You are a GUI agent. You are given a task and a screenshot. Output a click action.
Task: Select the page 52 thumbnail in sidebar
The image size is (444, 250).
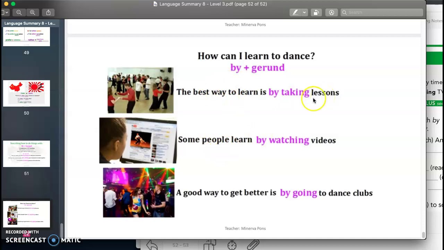click(26, 214)
